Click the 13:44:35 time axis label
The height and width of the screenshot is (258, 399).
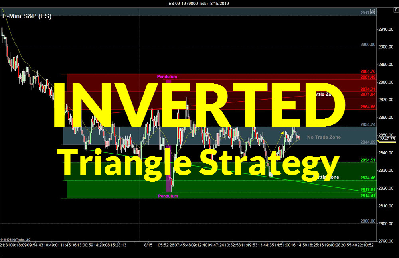pyautogui.click(x=266, y=245)
